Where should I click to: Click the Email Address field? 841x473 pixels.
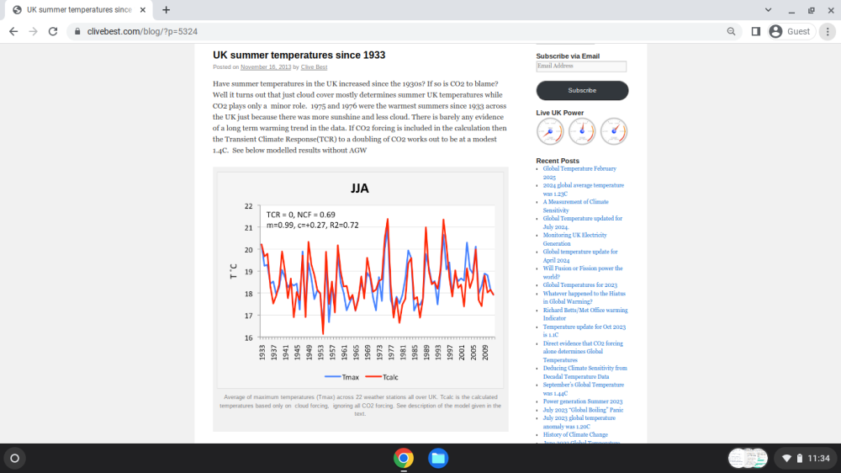click(x=581, y=66)
